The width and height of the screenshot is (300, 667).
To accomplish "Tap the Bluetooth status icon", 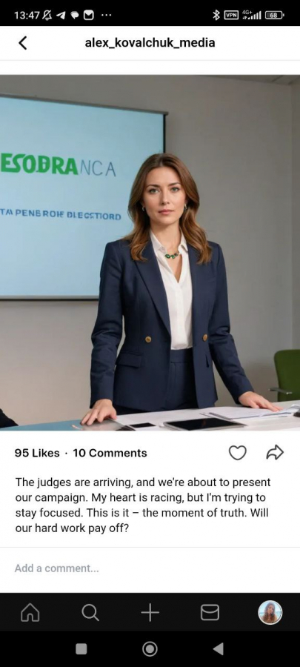I will [x=216, y=15].
